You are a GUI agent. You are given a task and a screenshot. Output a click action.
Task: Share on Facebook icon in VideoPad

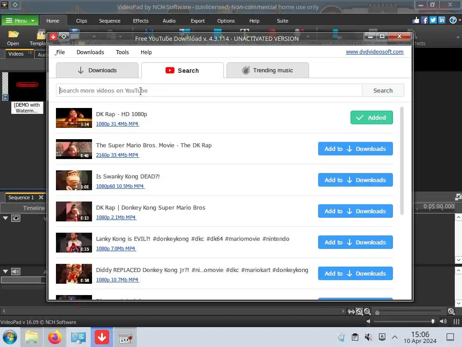point(424,20)
